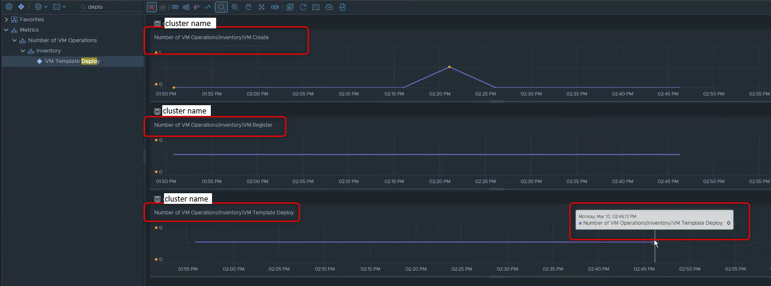Activate the pan hand tool
The height and width of the screenshot is (286, 771).
coord(248,7)
